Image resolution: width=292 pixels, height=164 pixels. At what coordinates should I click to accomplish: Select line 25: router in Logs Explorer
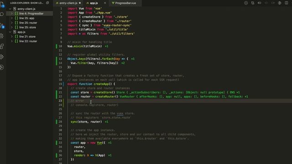29,23
